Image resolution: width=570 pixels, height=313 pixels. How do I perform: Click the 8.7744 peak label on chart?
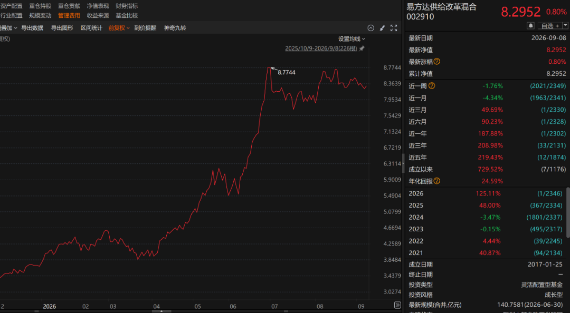pyautogui.click(x=287, y=72)
